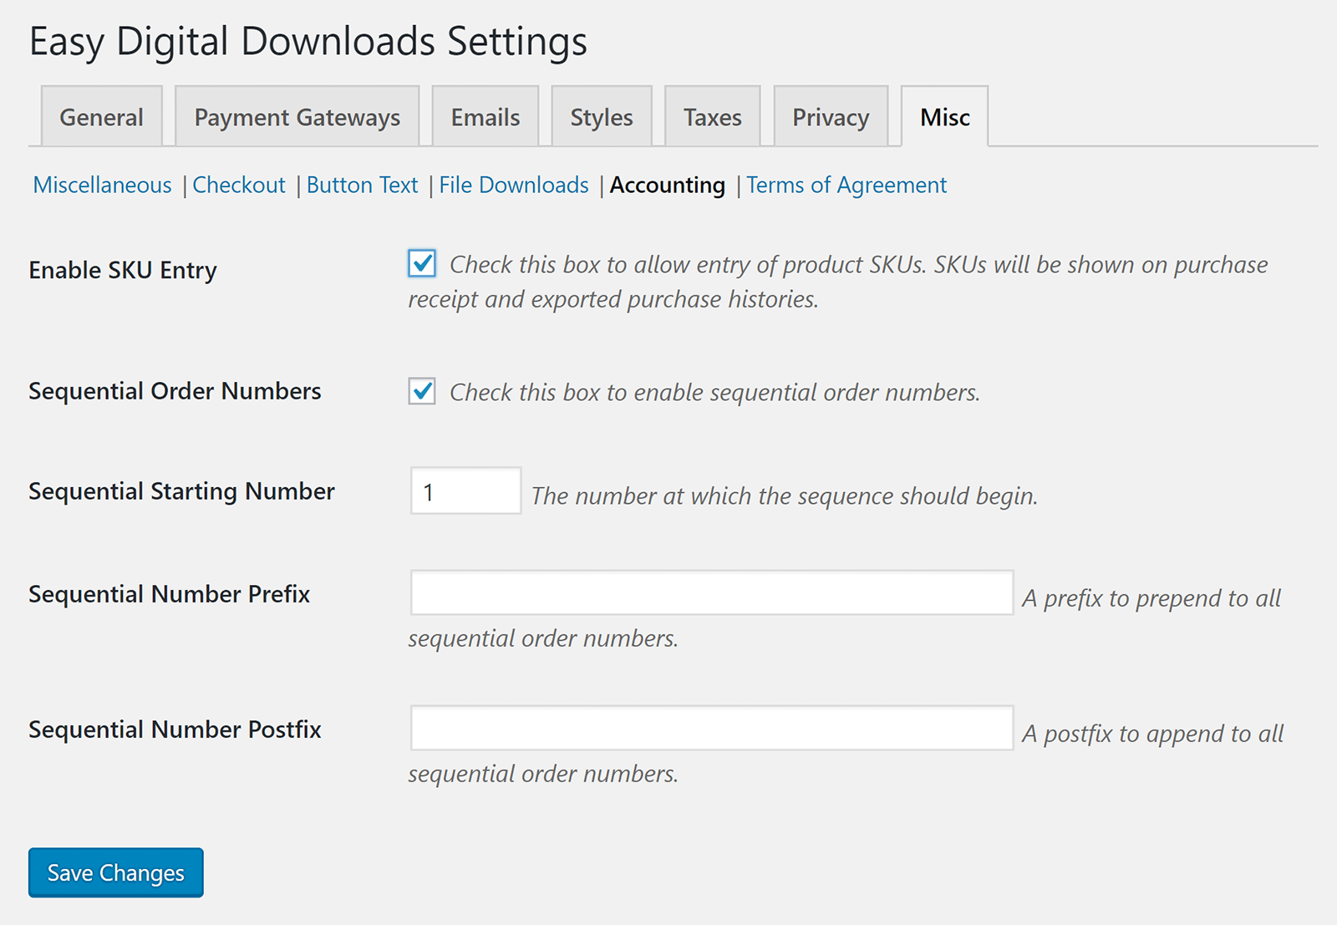Image resolution: width=1337 pixels, height=925 pixels.
Task: Toggle the Sequential Order Numbers checkbox
Action: (422, 391)
